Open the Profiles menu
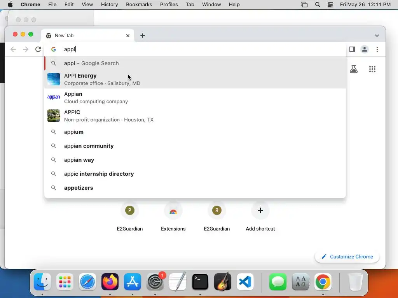 click(169, 5)
